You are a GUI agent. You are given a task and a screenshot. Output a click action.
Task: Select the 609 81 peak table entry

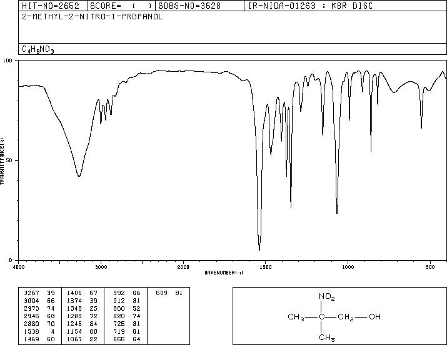tap(169, 293)
